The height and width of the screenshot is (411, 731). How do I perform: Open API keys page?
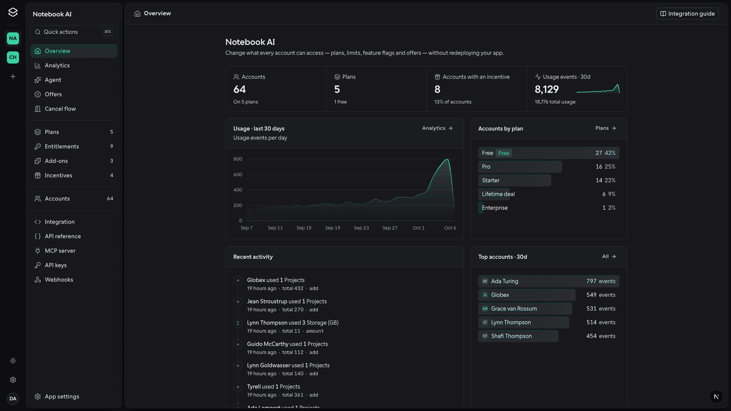point(74,265)
